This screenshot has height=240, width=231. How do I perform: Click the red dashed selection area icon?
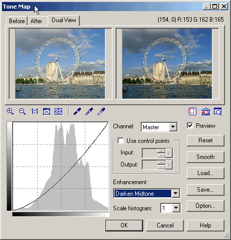click(x=192, y=112)
